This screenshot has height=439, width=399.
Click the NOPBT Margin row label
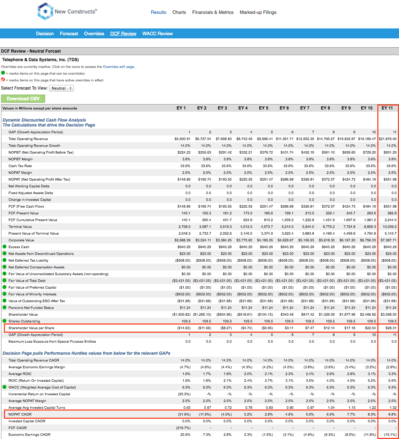[x=21, y=159]
